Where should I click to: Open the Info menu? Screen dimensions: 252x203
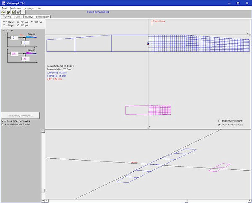38,8
